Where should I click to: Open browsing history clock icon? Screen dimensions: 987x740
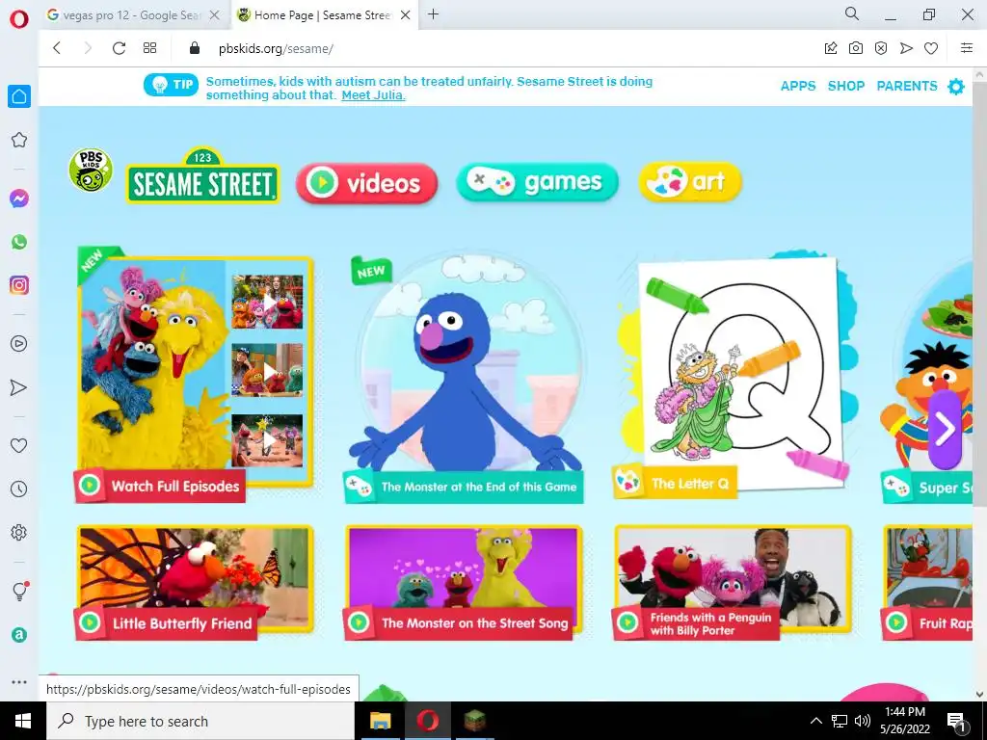19,489
